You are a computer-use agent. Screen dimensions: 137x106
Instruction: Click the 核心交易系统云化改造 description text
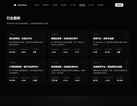tap(26, 44)
